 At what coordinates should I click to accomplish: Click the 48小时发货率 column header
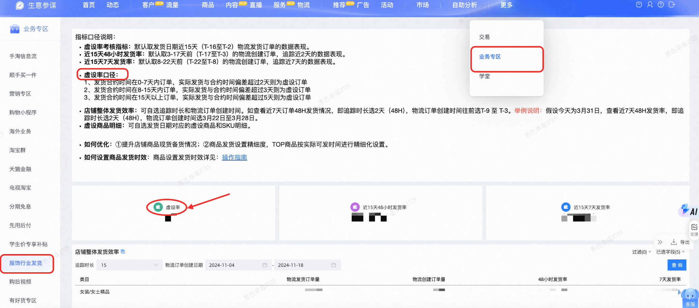(553, 279)
